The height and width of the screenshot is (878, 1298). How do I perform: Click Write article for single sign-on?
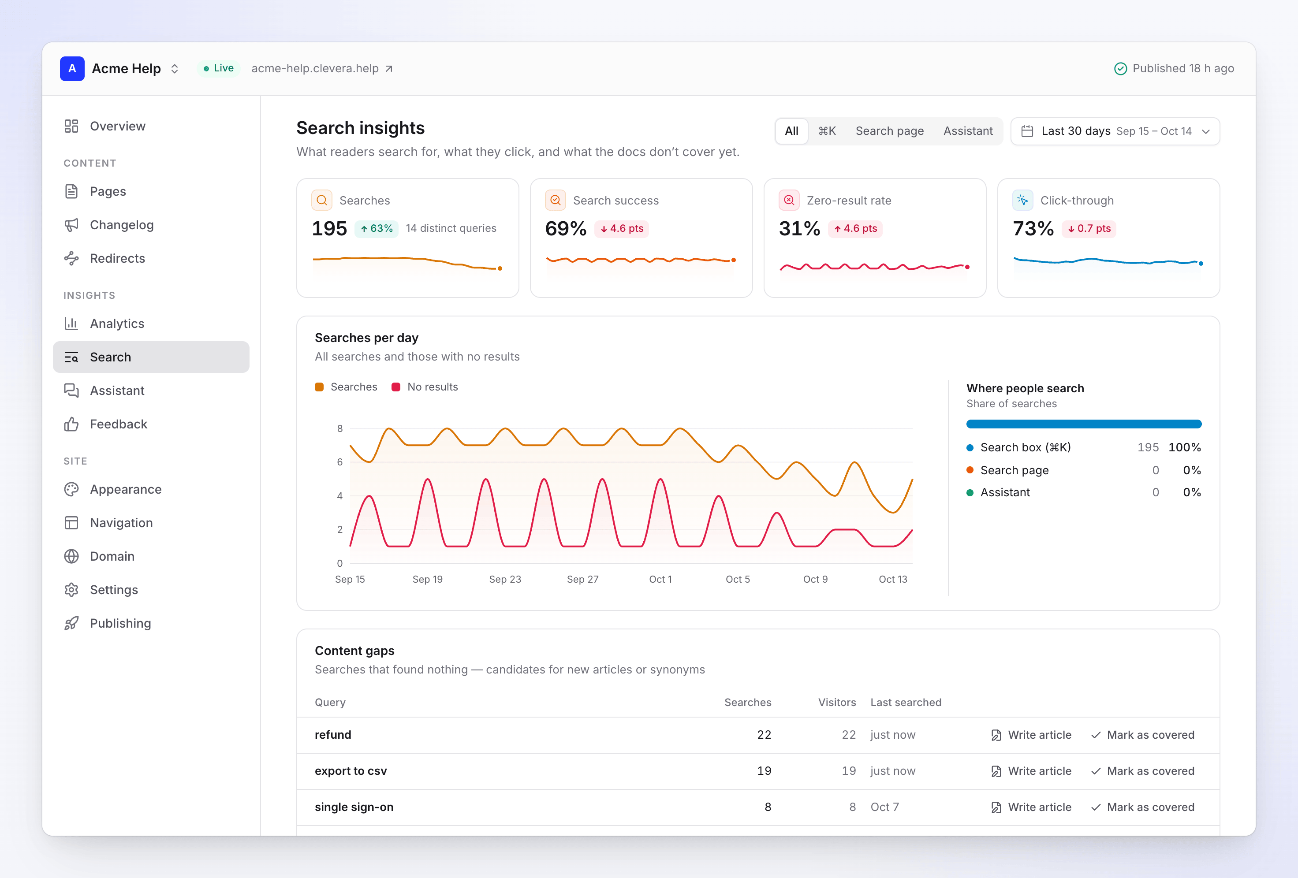pyautogui.click(x=1031, y=807)
